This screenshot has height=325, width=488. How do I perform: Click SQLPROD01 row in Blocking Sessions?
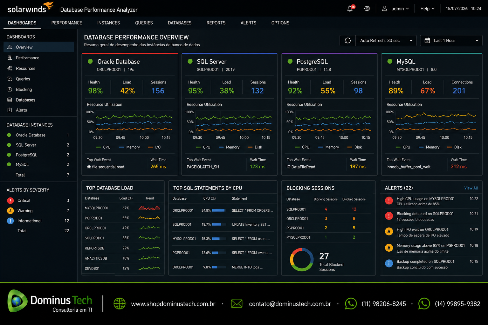coord(328,209)
